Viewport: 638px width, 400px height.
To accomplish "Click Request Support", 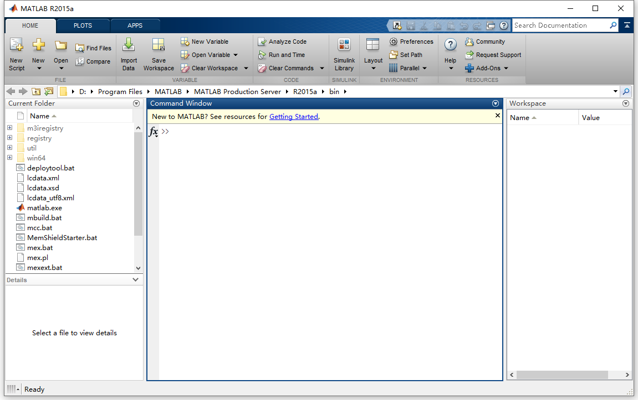I will pyautogui.click(x=493, y=55).
